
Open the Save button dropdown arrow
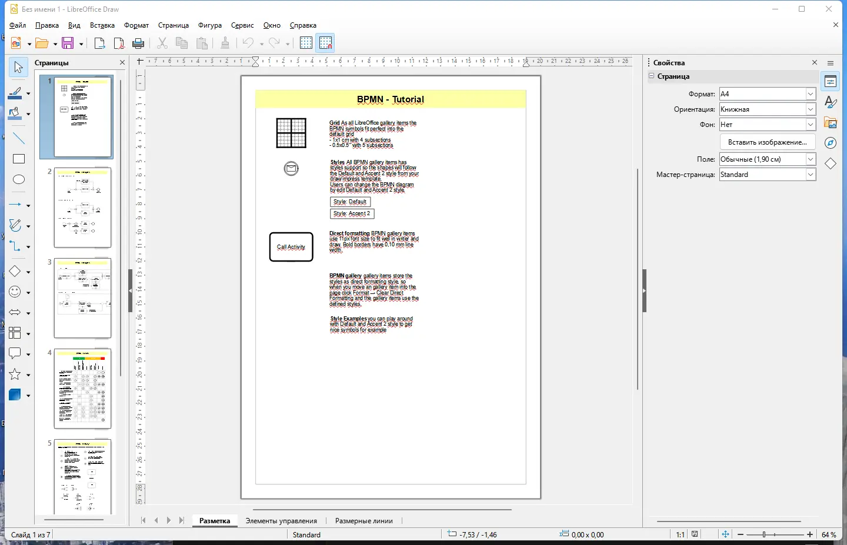[81, 44]
